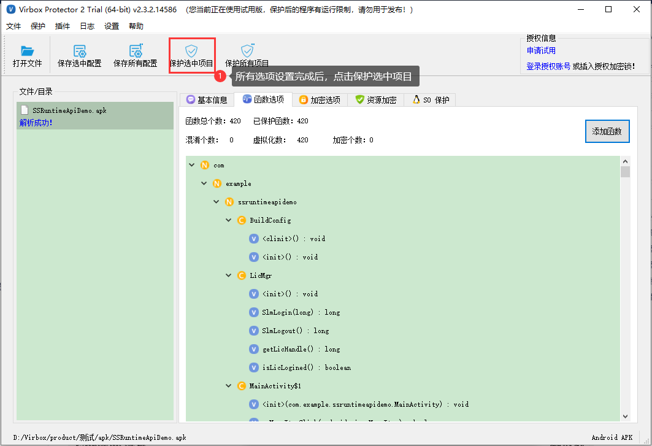Click the 解析成功! status text
The width and height of the screenshot is (652, 446).
36,123
